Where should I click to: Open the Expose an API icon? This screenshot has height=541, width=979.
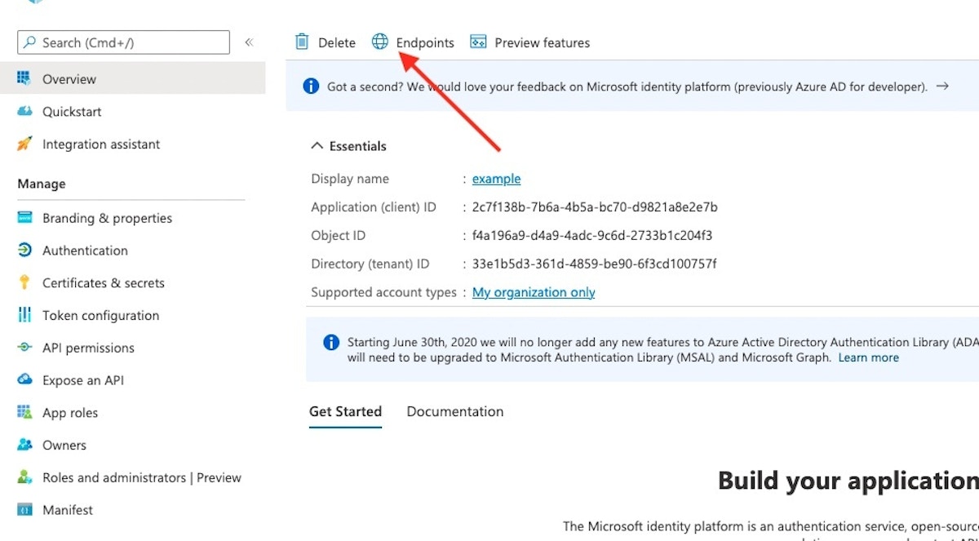coord(25,380)
